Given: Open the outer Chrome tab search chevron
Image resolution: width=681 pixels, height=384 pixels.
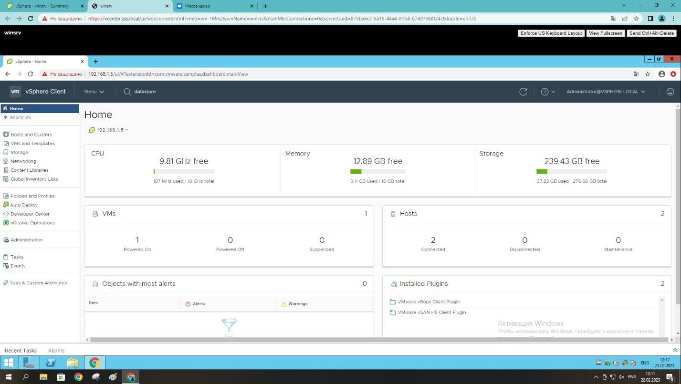Looking at the screenshot, I should [x=624, y=6].
